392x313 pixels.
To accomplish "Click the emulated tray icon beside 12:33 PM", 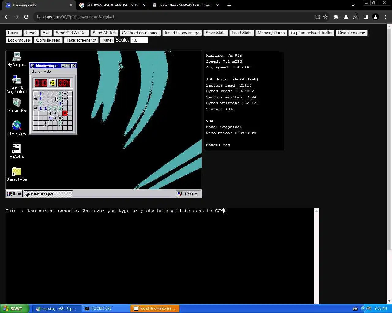I will (179, 194).
